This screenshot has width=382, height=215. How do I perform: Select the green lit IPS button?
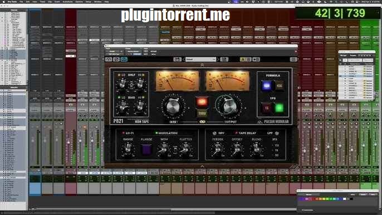coord(279,107)
